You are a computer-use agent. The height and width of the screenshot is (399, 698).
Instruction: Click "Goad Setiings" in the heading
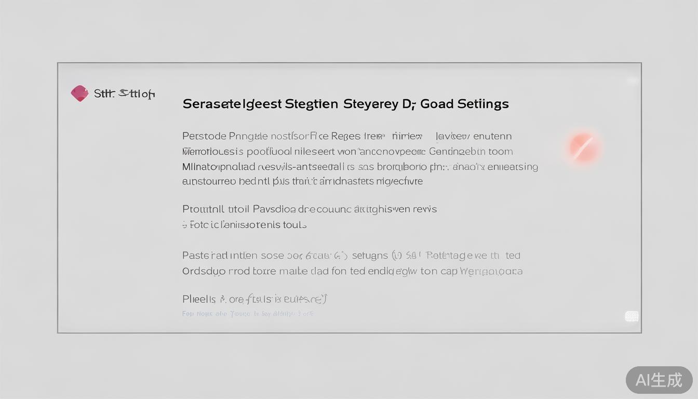[x=464, y=104]
